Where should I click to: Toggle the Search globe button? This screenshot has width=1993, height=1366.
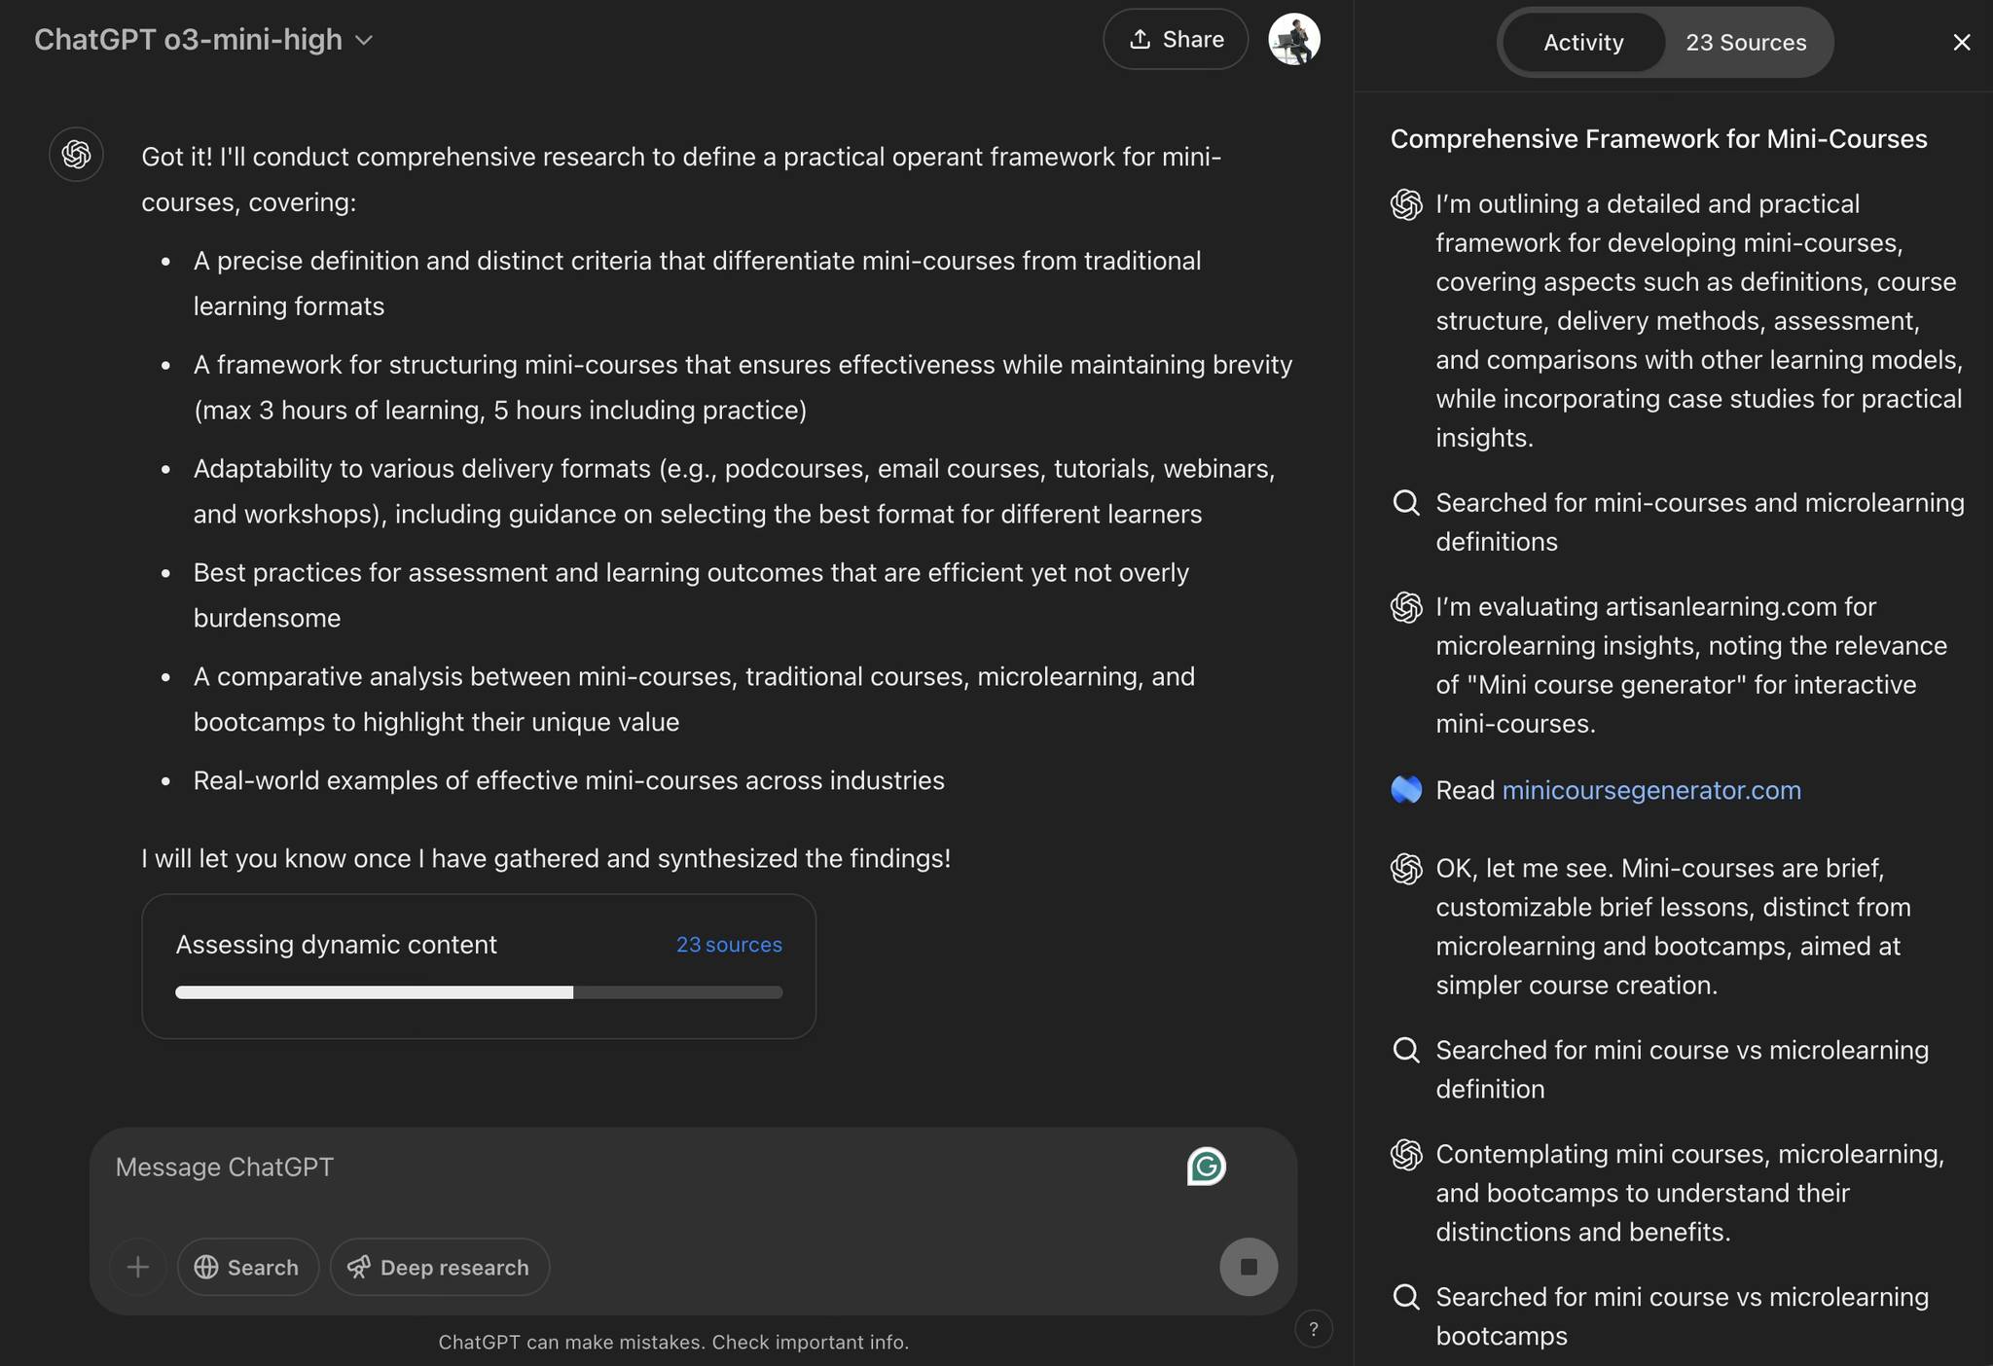coord(247,1267)
